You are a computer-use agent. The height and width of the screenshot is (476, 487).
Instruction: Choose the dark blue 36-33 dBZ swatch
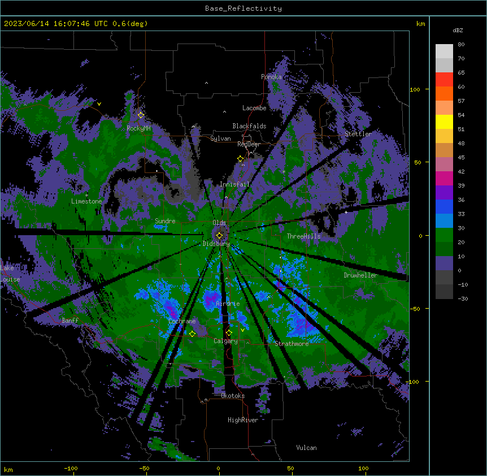(444, 207)
